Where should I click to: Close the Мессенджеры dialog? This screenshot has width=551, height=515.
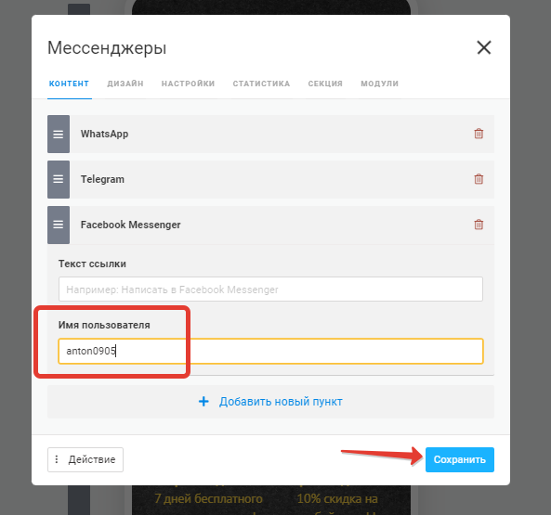pyautogui.click(x=483, y=47)
